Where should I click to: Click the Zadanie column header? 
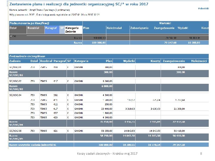click(x=15, y=61)
